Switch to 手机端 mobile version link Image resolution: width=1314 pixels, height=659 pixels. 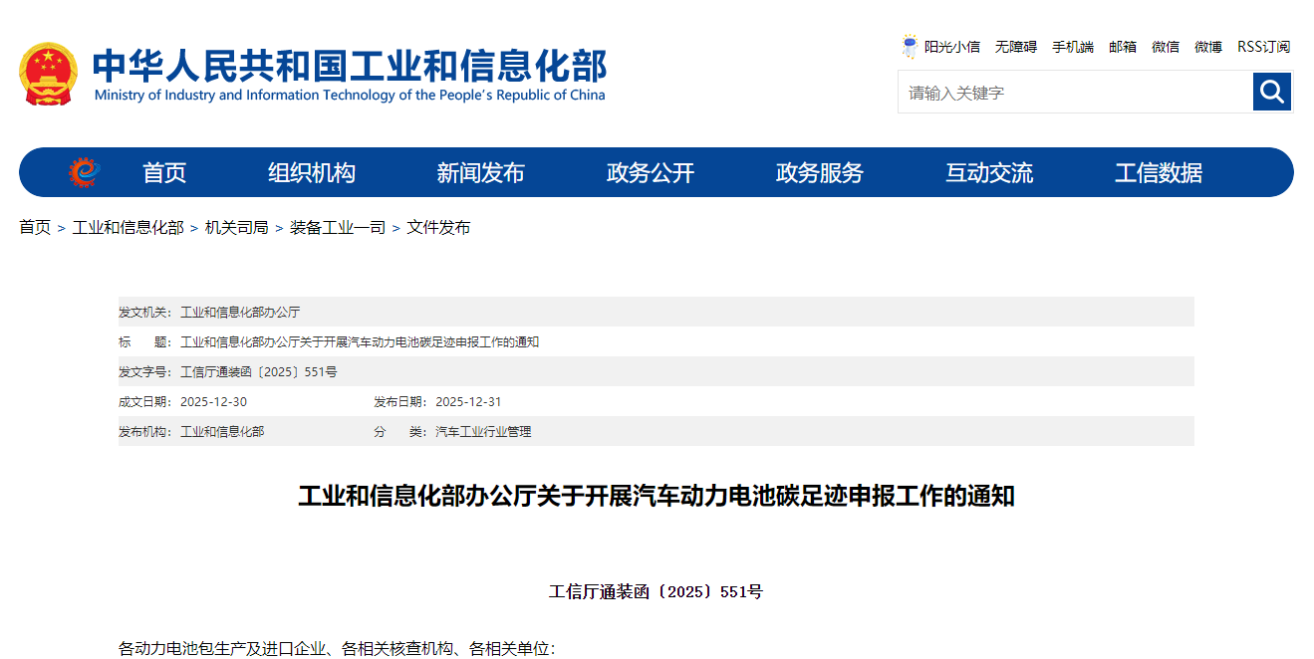[x=1072, y=47]
